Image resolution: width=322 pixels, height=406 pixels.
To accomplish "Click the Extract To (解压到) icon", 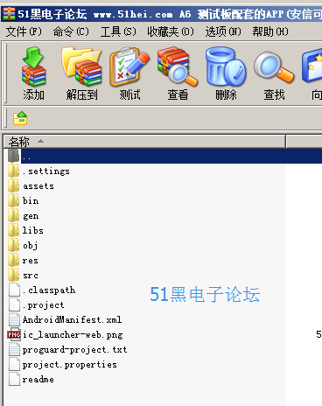I will tap(81, 66).
